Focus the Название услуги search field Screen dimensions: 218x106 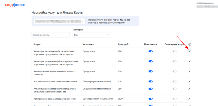click(x=51, y=35)
